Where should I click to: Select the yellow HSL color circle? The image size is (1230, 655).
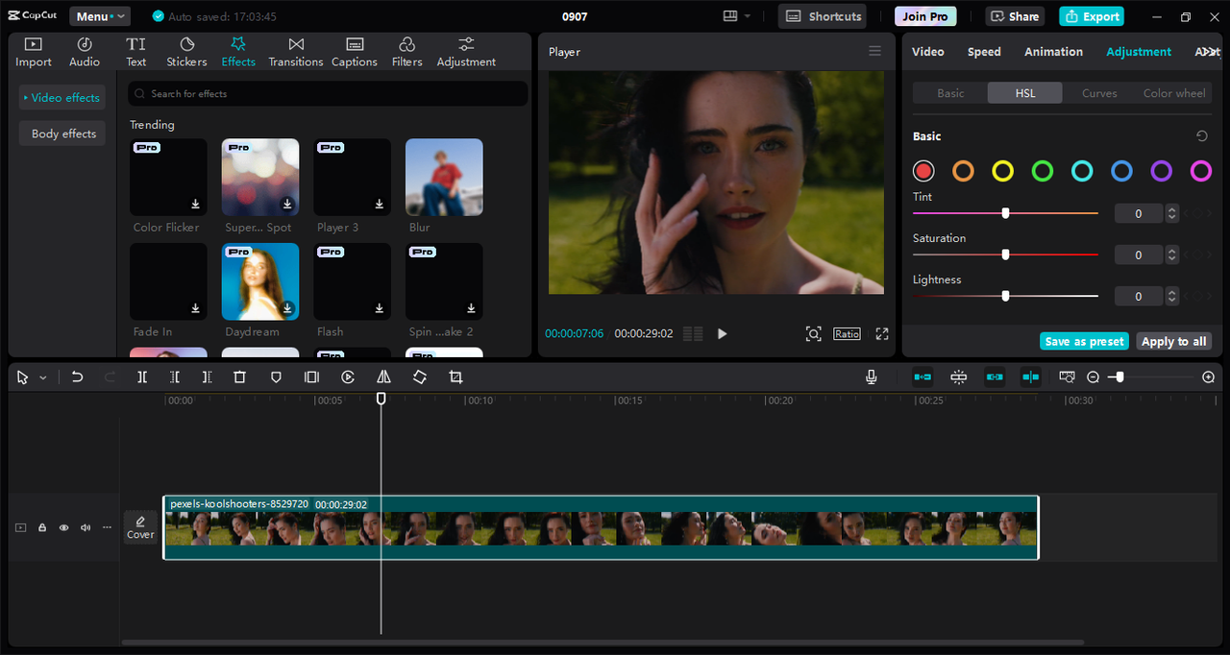[x=1003, y=171]
